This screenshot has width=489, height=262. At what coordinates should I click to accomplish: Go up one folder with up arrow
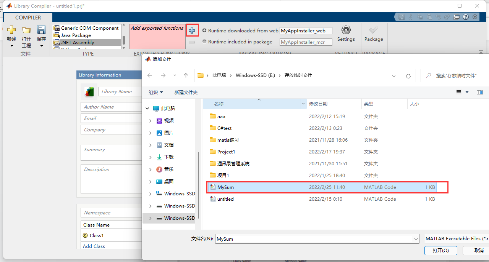[x=186, y=75]
